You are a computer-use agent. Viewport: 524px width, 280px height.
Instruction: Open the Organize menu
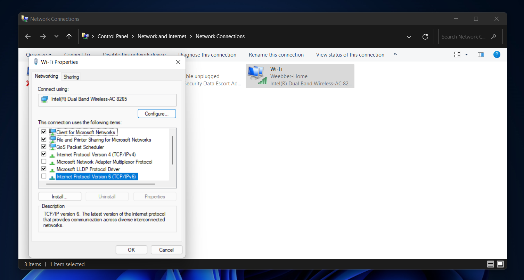39,54
